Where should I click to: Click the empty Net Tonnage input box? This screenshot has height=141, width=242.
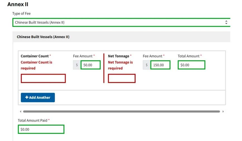122,79
